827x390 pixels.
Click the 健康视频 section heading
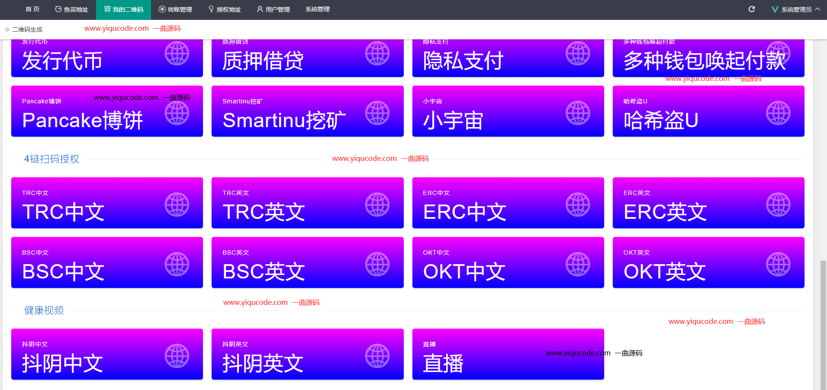[x=44, y=310]
